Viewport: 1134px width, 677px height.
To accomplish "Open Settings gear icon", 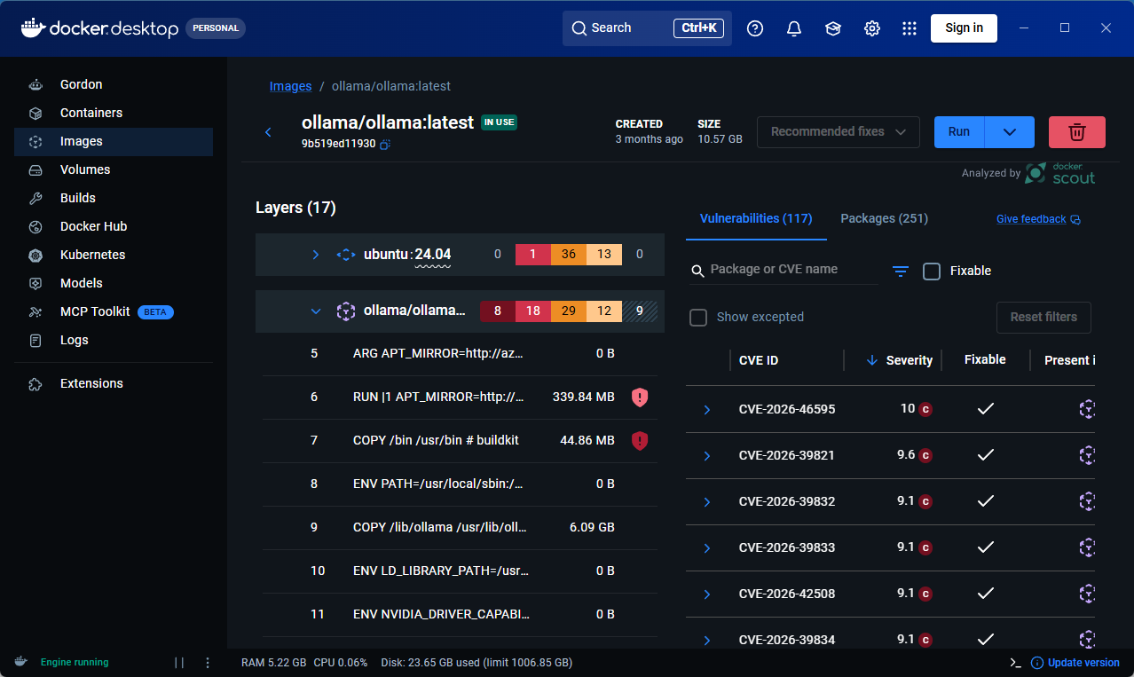I will pyautogui.click(x=872, y=28).
